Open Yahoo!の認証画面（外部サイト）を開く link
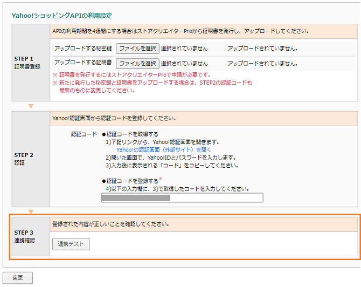Screen dimensions: 361x287 [163, 150]
